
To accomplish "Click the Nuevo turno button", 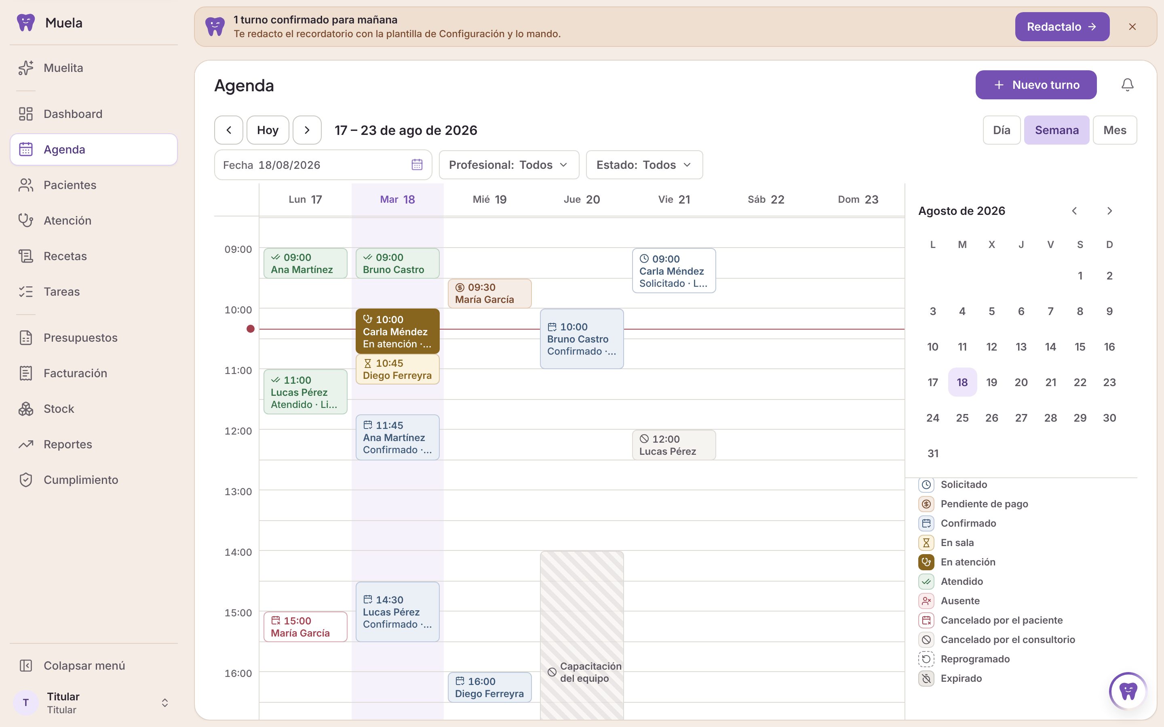I will click(x=1035, y=85).
